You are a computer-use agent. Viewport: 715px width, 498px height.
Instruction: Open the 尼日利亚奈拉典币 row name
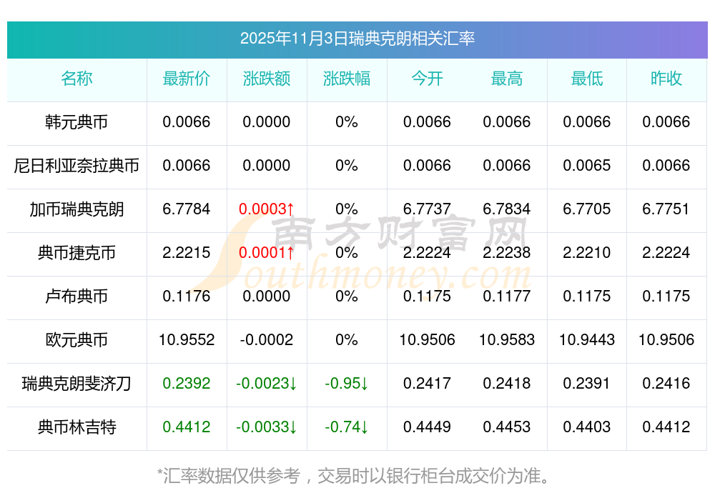[77, 166]
